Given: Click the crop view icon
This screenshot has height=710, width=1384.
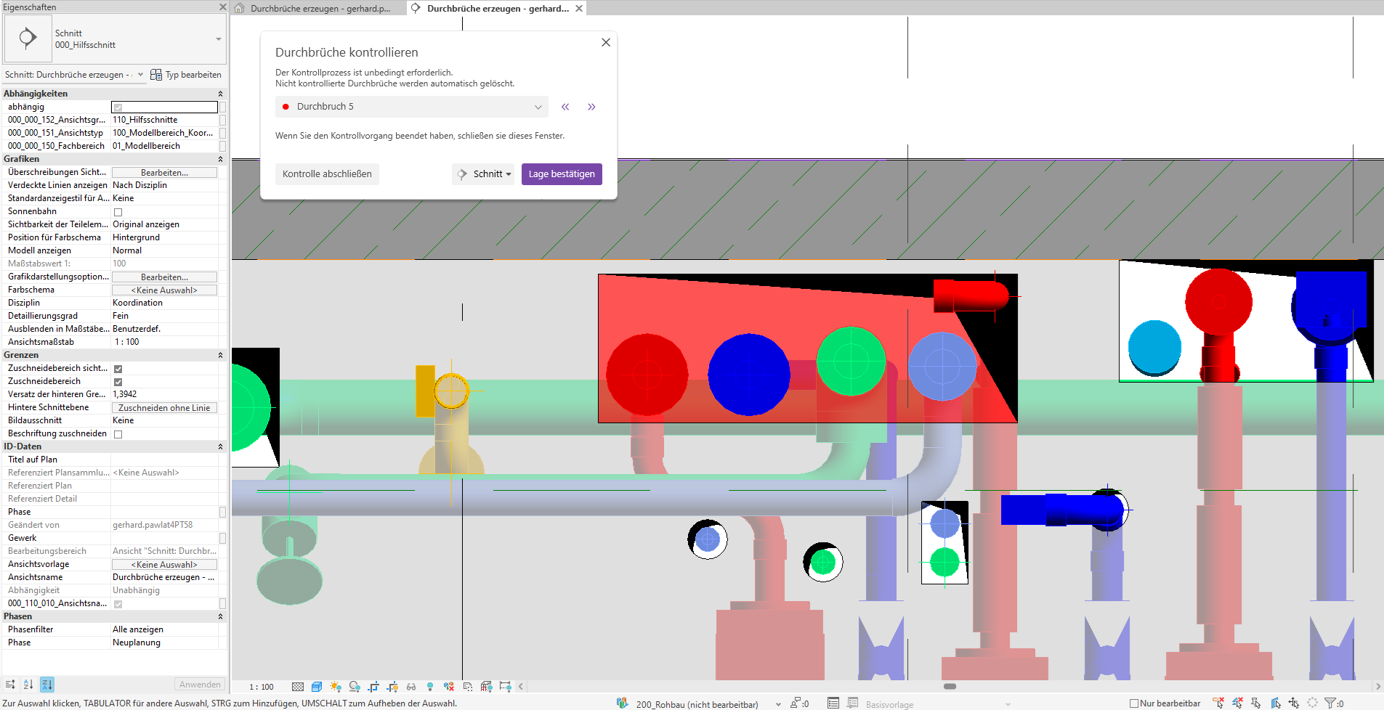Looking at the screenshot, I should click(373, 687).
